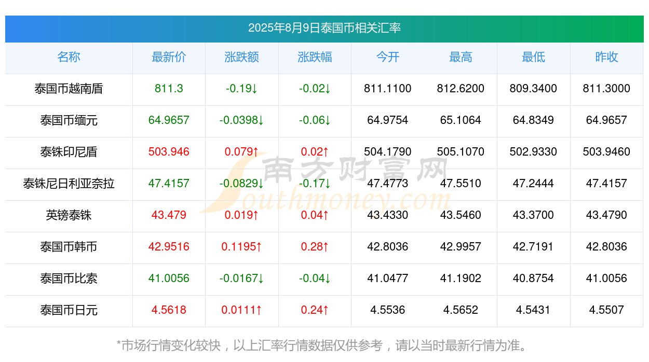Click latest price 503.946

169,152
